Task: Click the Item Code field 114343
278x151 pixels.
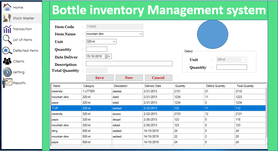Action: (115, 27)
